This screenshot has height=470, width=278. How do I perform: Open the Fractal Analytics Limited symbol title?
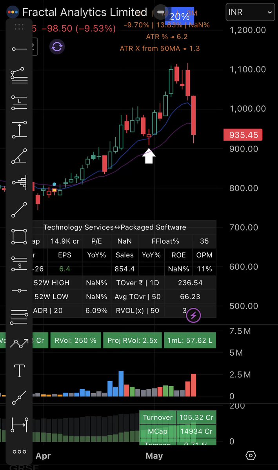(85, 13)
